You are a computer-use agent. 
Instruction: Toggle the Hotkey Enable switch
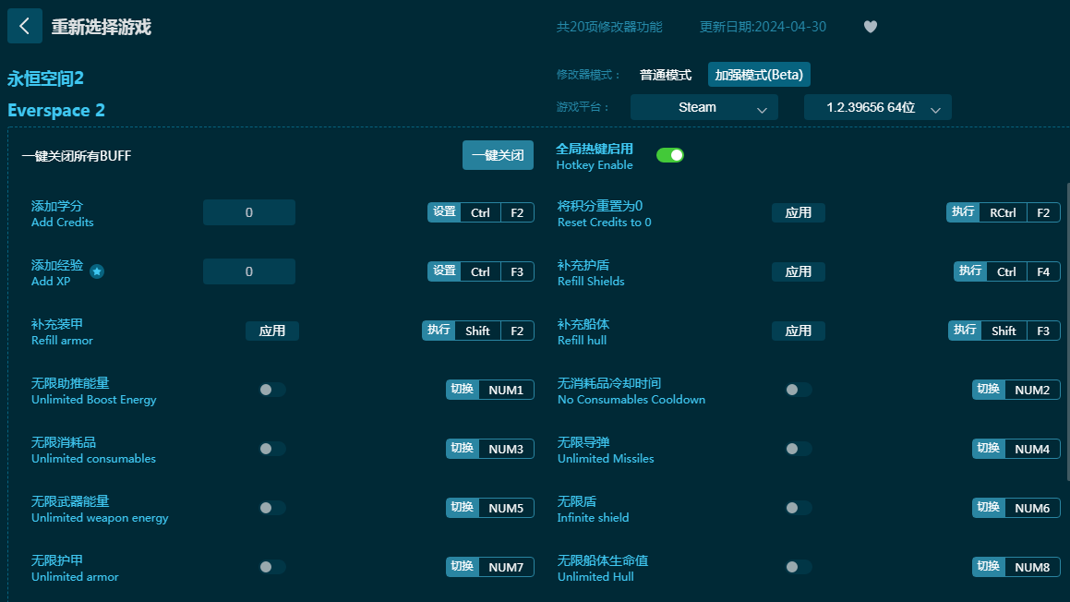[x=669, y=156]
